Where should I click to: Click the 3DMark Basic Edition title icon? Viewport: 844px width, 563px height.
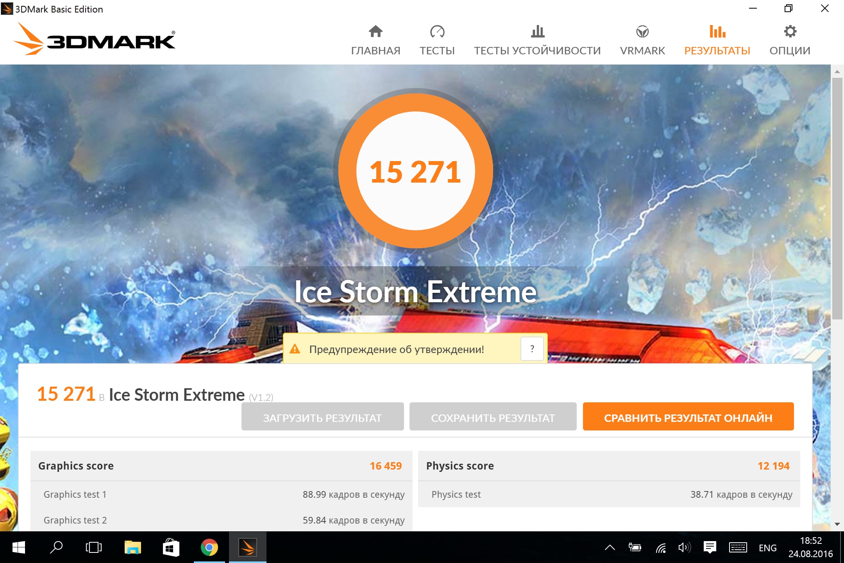[x=7, y=9]
